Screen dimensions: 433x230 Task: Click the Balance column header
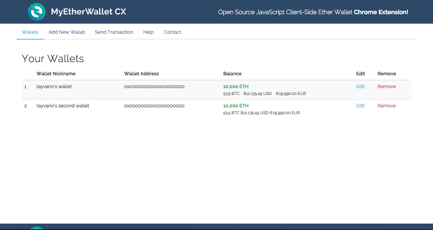pos(232,74)
